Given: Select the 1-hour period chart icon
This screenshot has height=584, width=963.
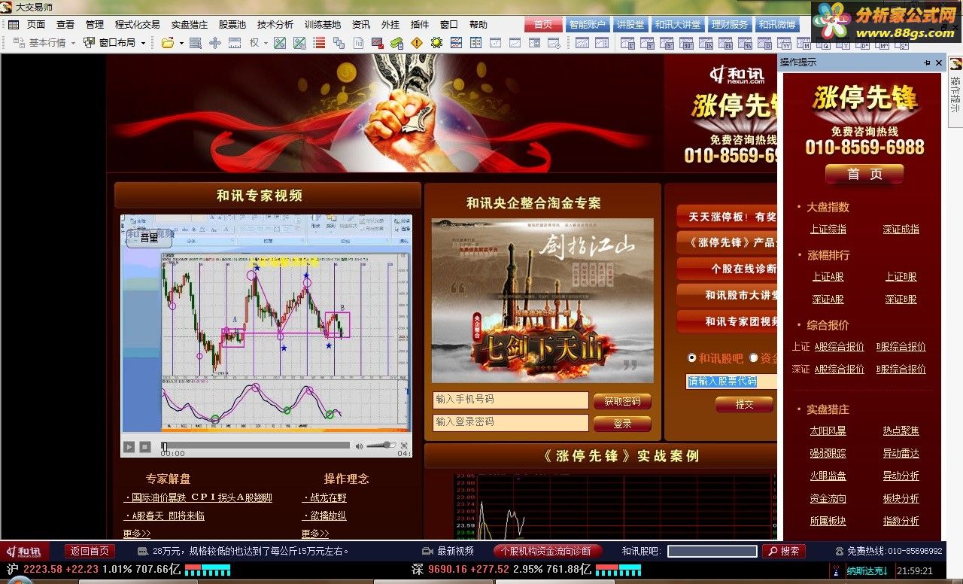Looking at the screenshot, I should 706,44.
